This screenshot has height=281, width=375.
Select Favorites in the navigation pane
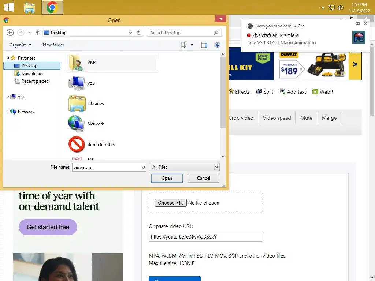(x=26, y=58)
